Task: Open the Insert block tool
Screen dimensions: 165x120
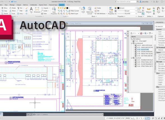Action: (x=83, y=10)
